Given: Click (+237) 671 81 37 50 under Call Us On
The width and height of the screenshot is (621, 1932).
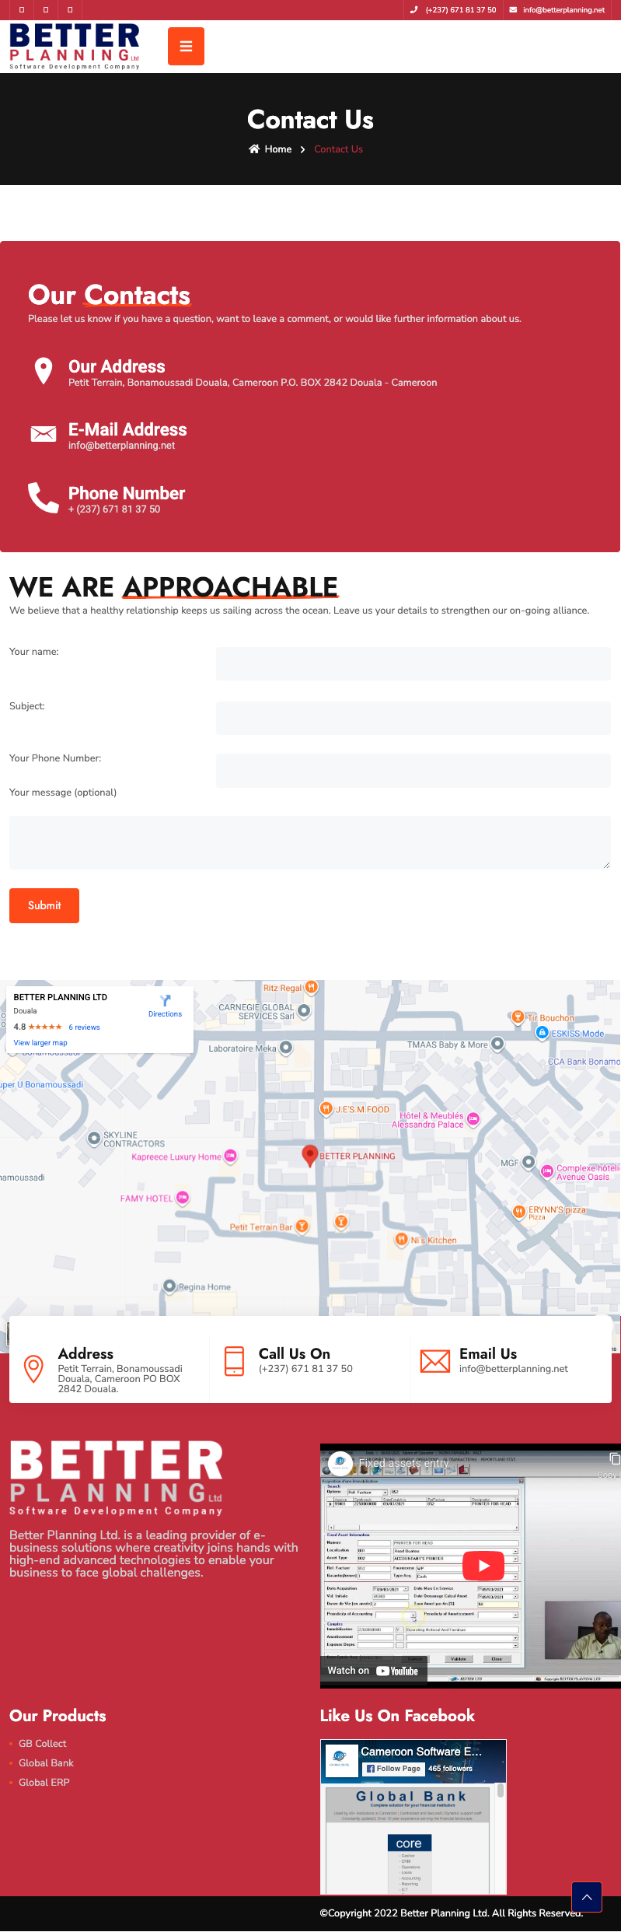Looking at the screenshot, I should (x=305, y=1369).
